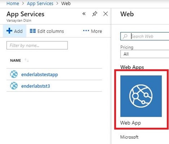The width and height of the screenshot is (169, 144).
Task: Pin the App Services blade
Action: (95, 14)
